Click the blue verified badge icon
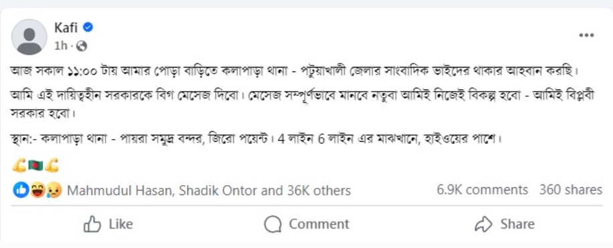 tap(88, 27)
